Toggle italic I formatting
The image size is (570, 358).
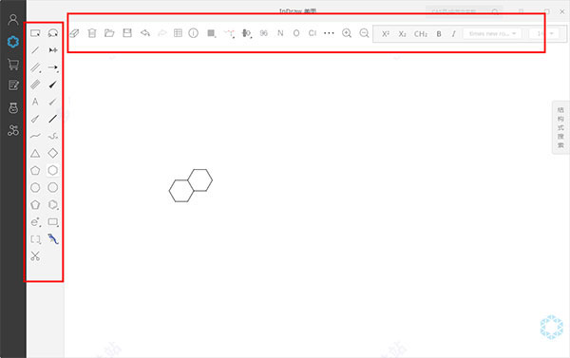(453, 34)
